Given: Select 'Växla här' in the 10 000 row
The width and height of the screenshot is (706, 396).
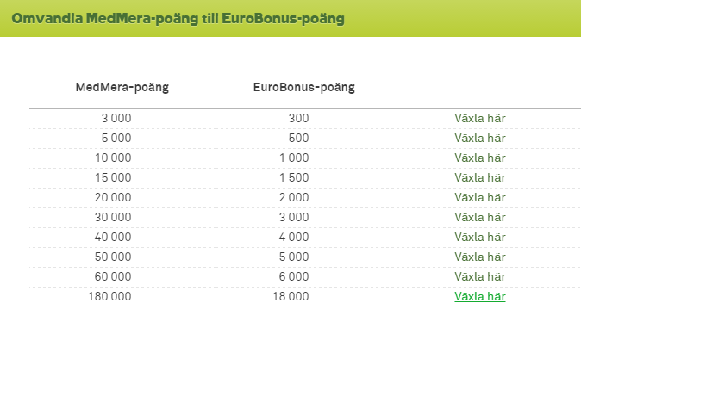Looking at the screenshot, I should pyautogui.click(x=479, y=158).
